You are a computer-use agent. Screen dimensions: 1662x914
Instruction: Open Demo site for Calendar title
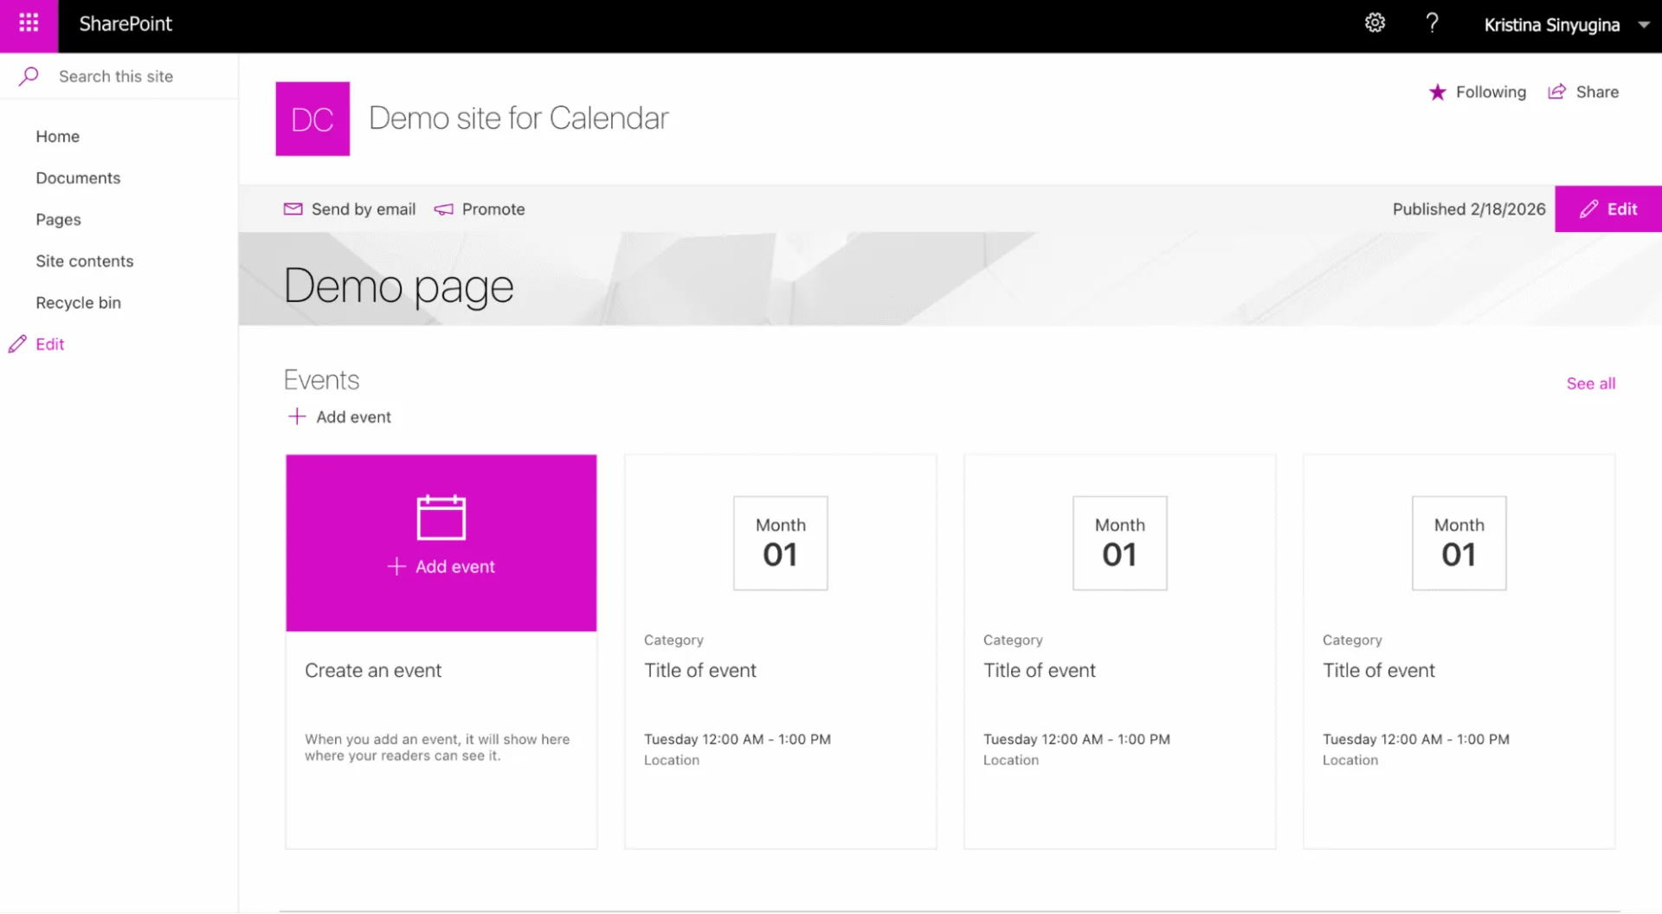click(x=519, y=118)
